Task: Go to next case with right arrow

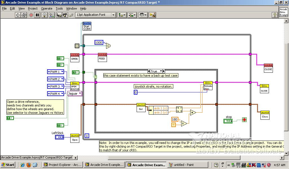Action: point(164,71)
